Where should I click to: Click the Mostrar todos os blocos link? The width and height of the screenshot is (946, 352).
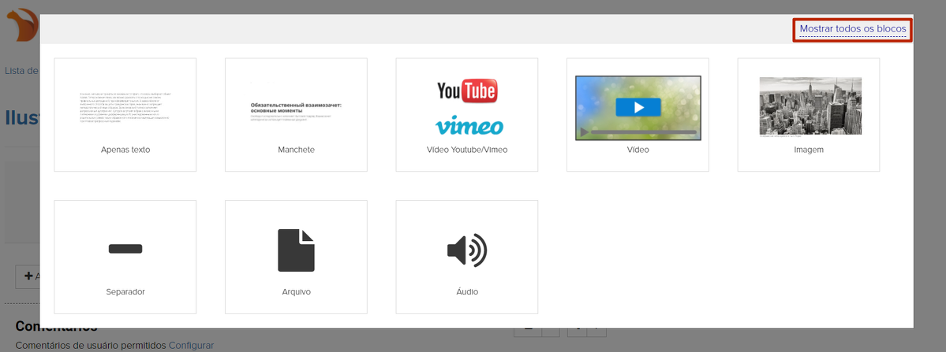point(852,29)
